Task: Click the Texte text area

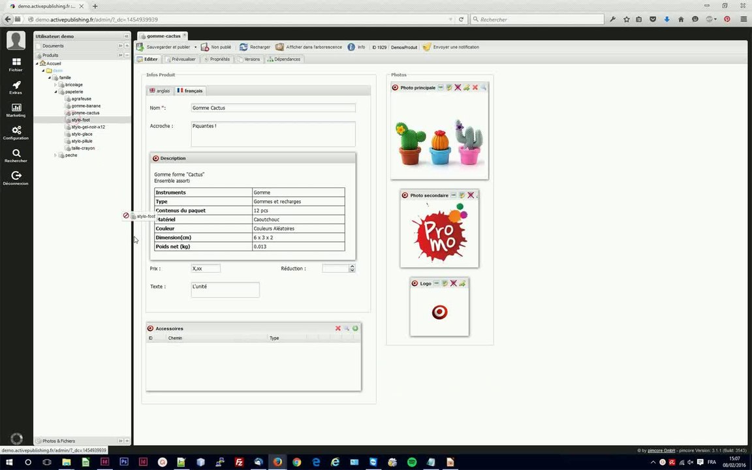Action: (225, 290)
